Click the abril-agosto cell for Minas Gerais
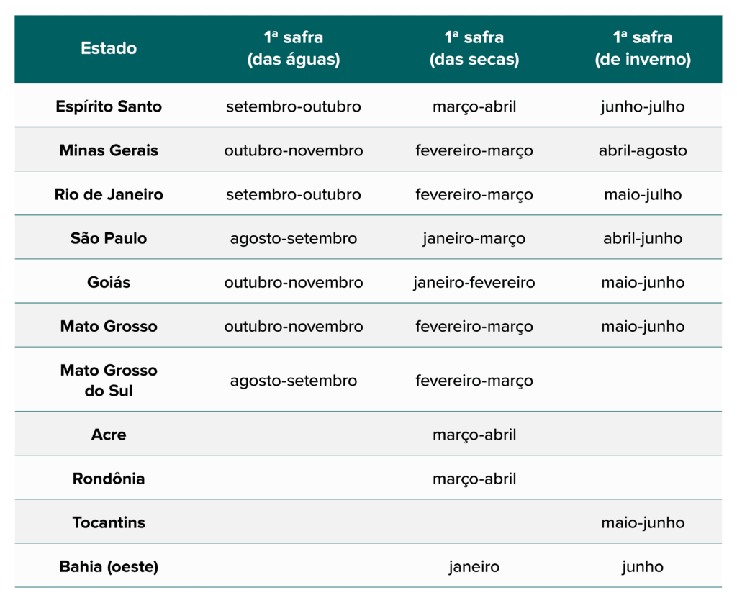The height and width of the screenshot is (603, 737). 642,150
